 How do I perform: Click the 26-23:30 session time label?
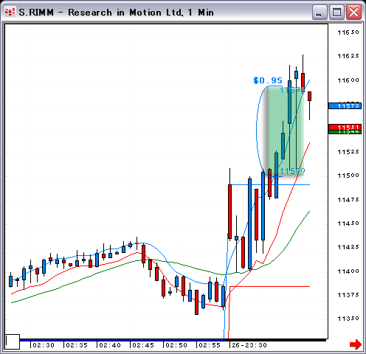(249, 345)
